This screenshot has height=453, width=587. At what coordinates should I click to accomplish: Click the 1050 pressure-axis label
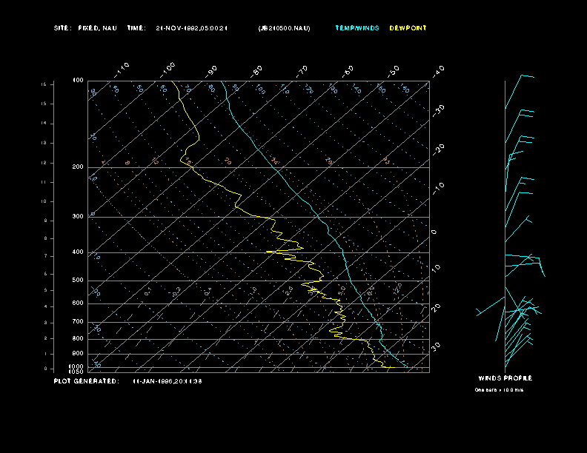pyautogui.click(x=76, y=372)
